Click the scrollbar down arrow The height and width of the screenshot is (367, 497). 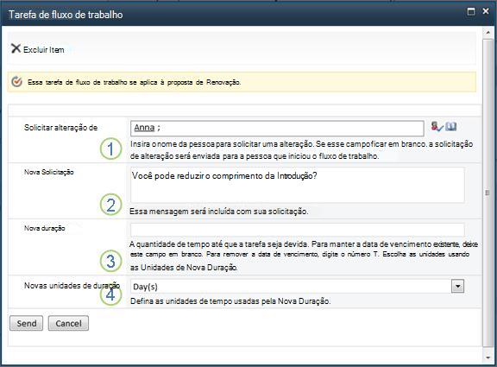tap(488, 358)
